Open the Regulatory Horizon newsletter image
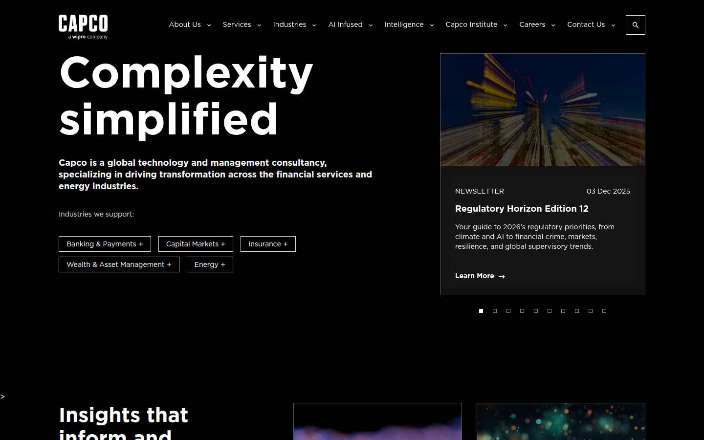 pos(542,110)
